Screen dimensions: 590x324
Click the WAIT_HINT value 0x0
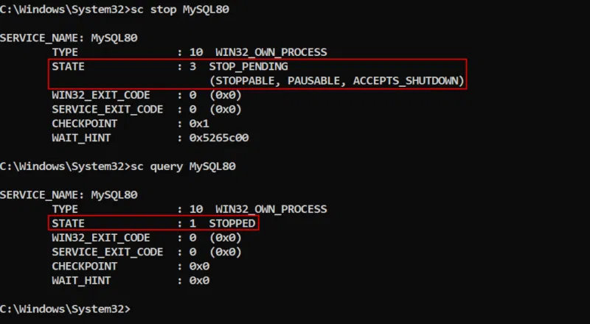click(x=199, y=281)
